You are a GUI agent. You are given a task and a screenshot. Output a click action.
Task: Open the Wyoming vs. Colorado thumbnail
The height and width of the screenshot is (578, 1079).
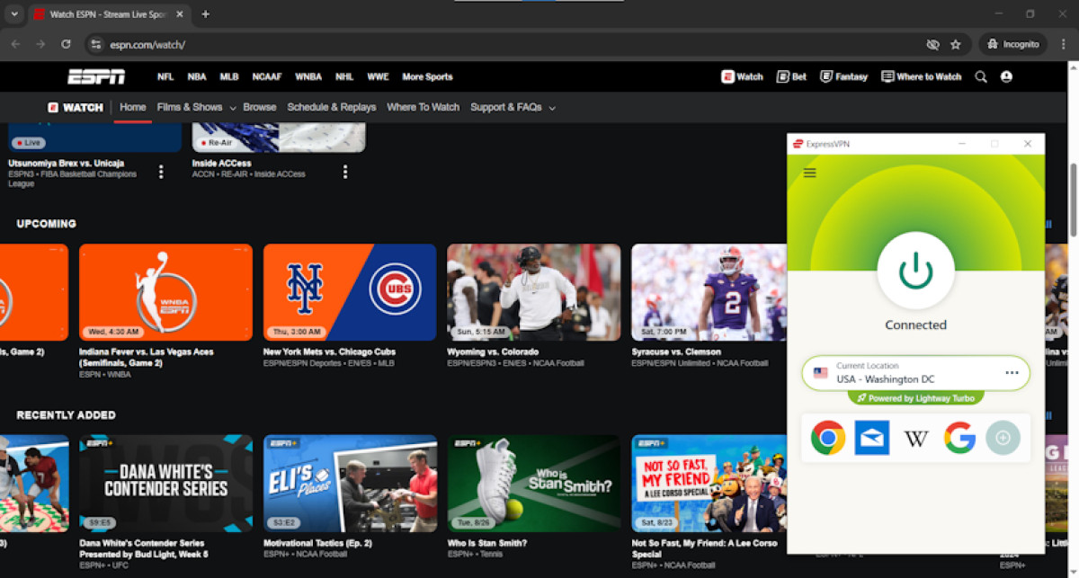(x=534, y=292)
